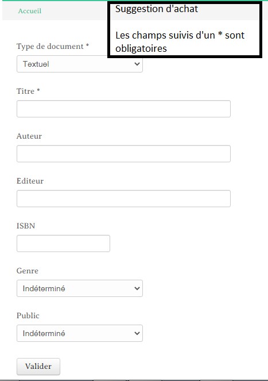Click the Genre label text
This screenshot has height=381, width=268.
[28, 270]
